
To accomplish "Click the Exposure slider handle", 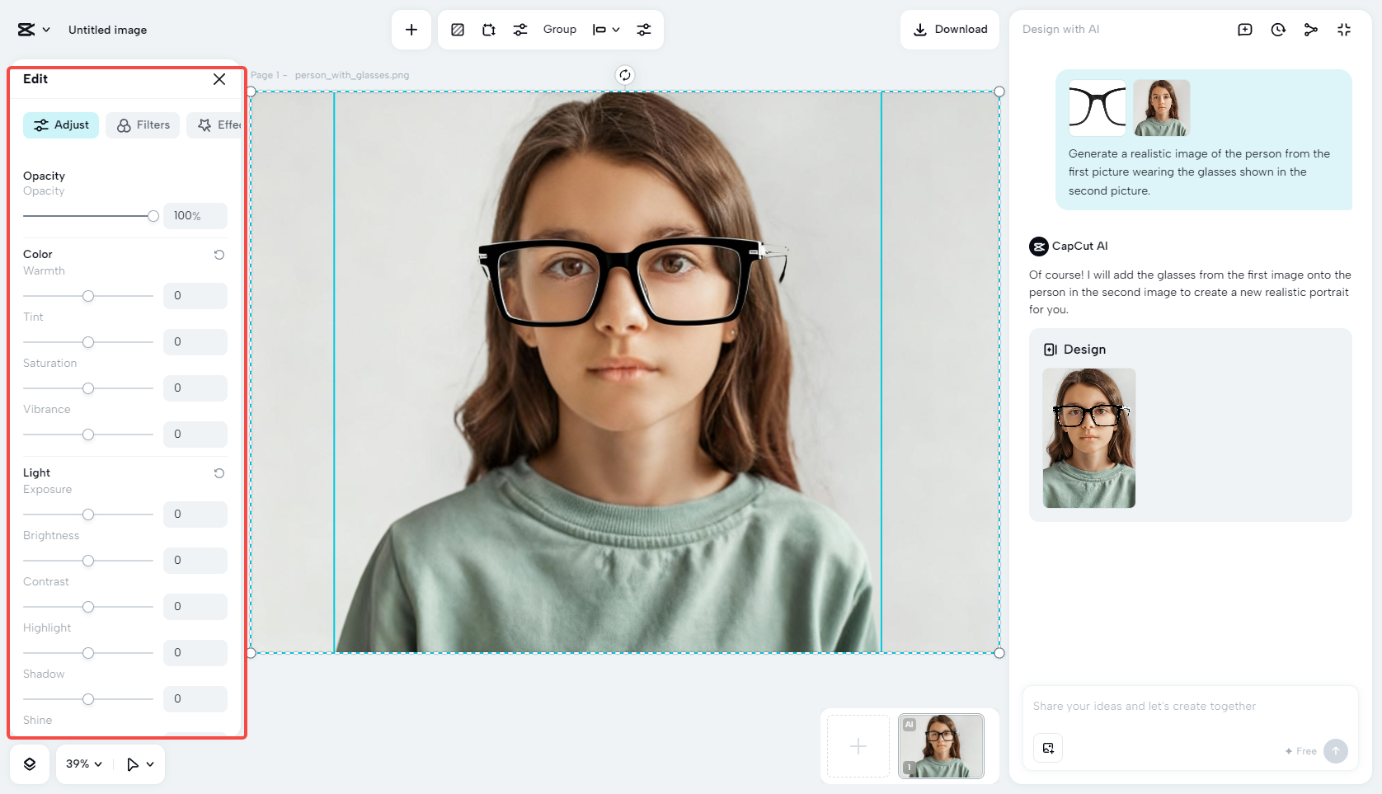I will tap(88, 514).
